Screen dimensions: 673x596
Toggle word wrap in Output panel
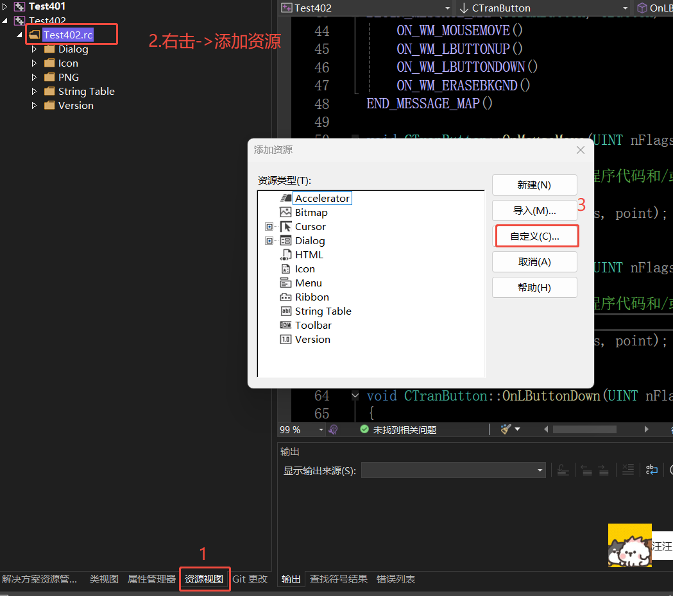tap(652, 470)
